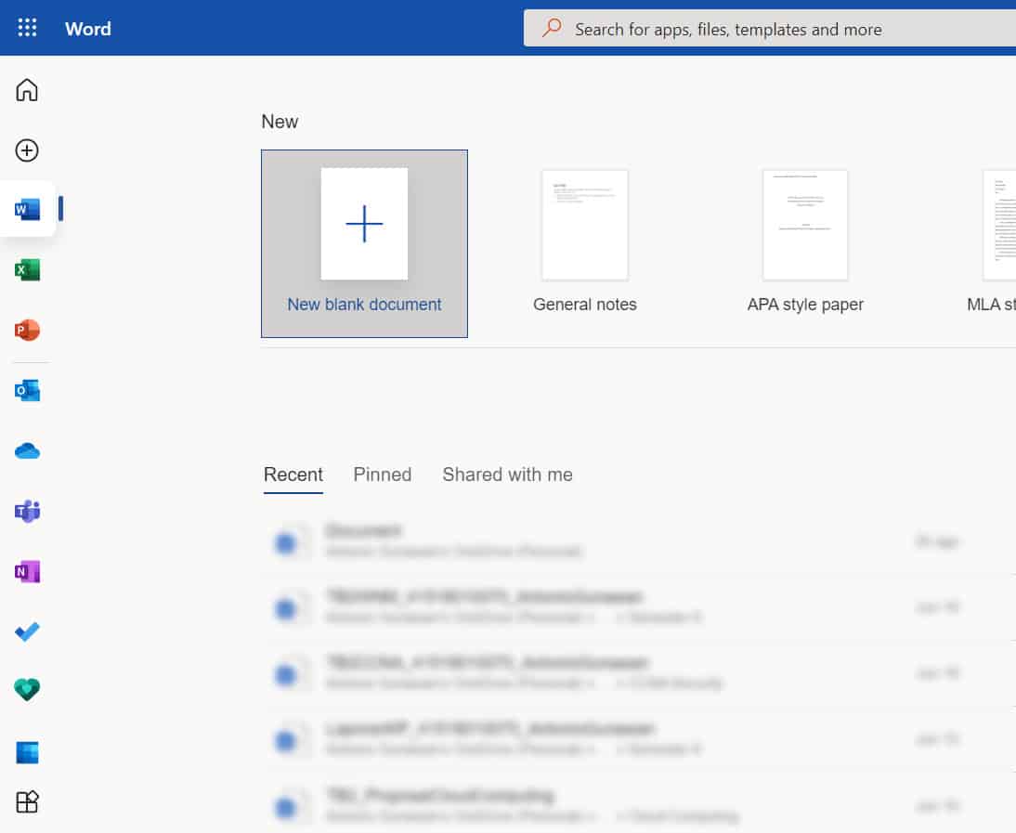1016x833 pixels.
Task: Open OneNote from the sidebar
Action: click(x=27, y=572)
